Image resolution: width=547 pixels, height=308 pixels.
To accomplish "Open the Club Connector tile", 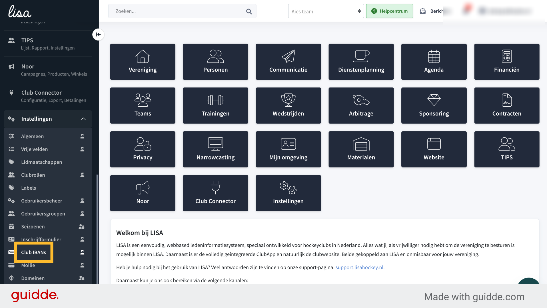I will point(215,193).
